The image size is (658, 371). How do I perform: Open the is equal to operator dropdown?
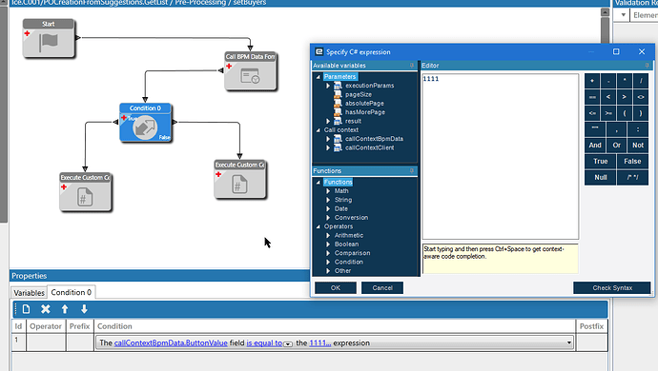tap(288, 343)
